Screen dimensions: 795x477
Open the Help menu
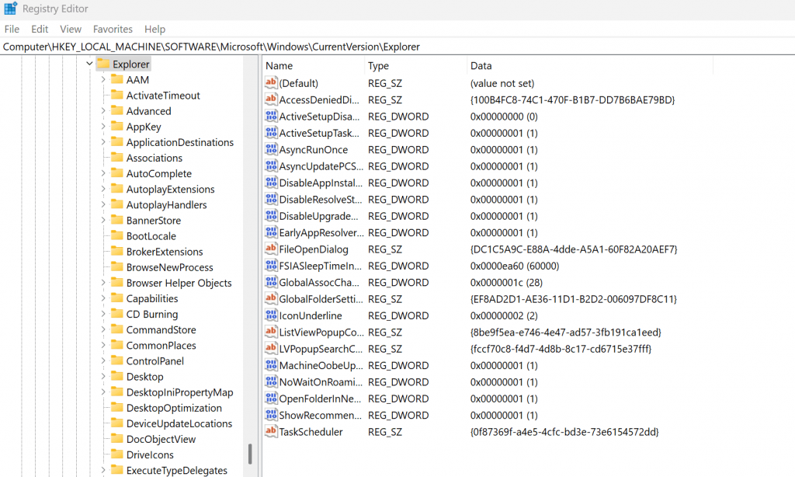pos(154,29)
